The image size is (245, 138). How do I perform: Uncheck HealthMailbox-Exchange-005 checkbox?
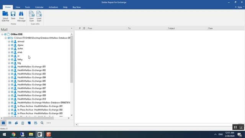(12, 81)
